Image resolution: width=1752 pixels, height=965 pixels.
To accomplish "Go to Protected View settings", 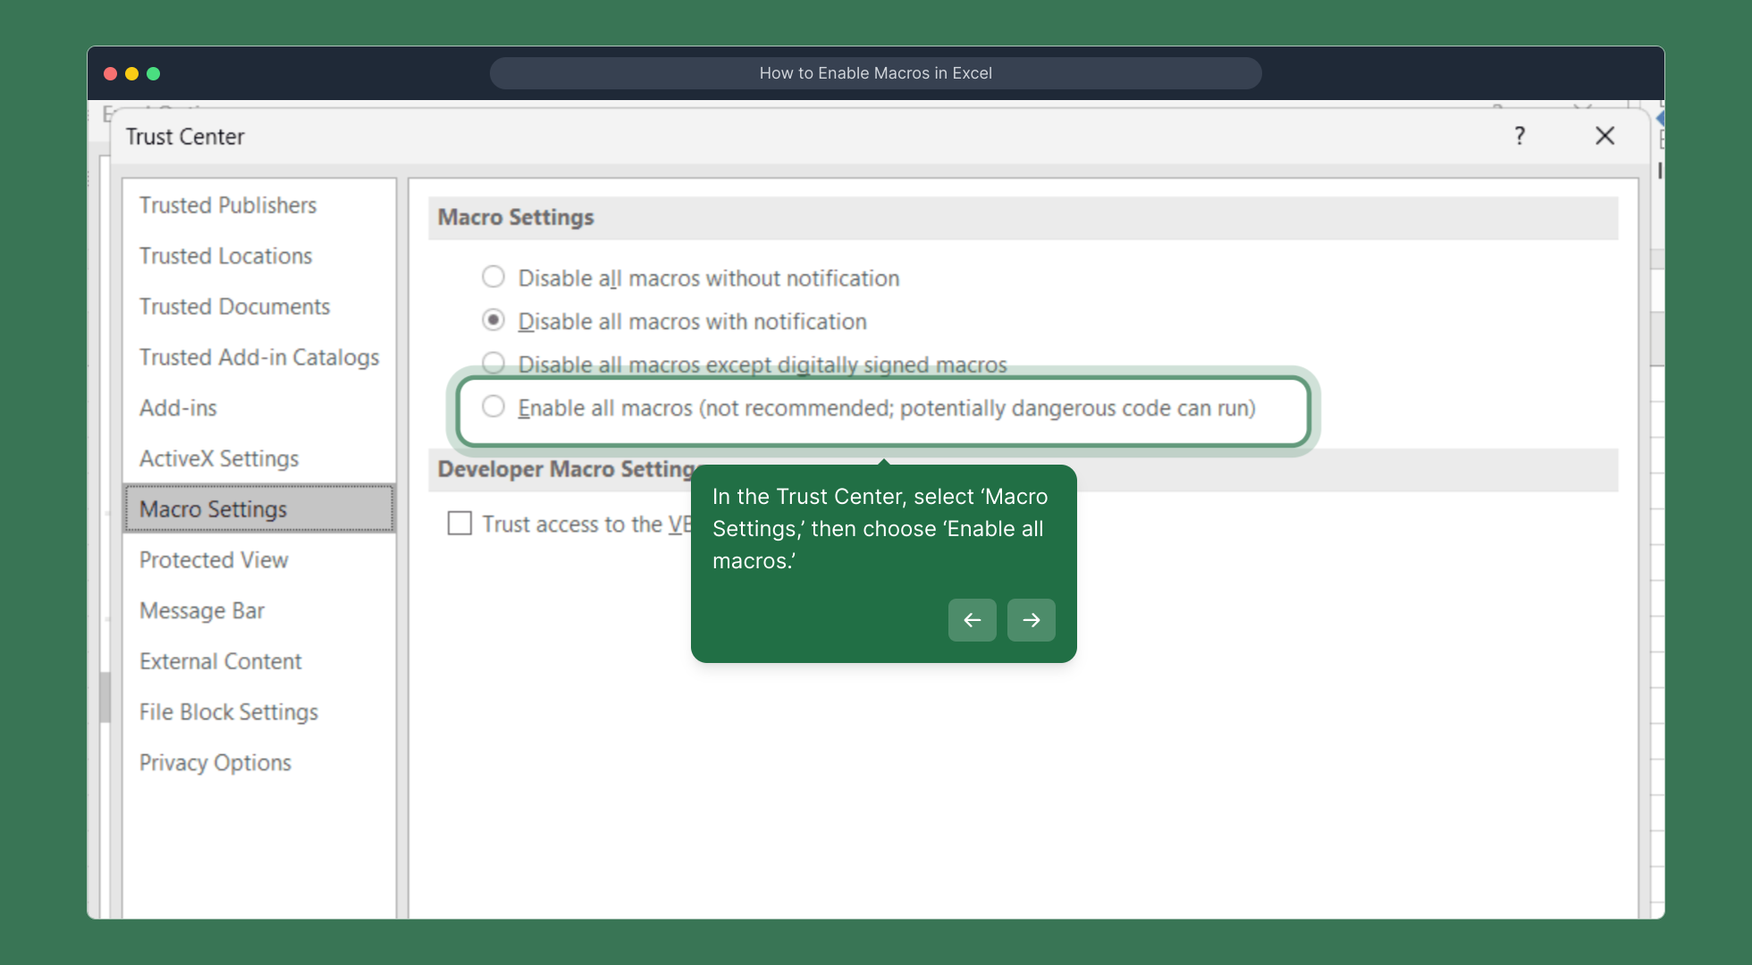I will pos(214,560).
